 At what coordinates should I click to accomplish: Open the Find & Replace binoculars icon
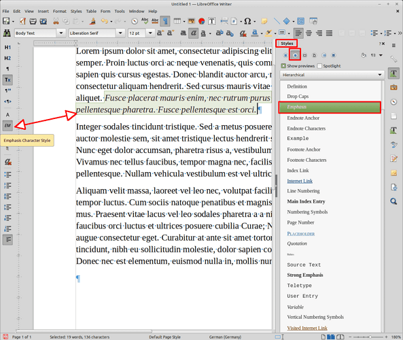(7, 33)
